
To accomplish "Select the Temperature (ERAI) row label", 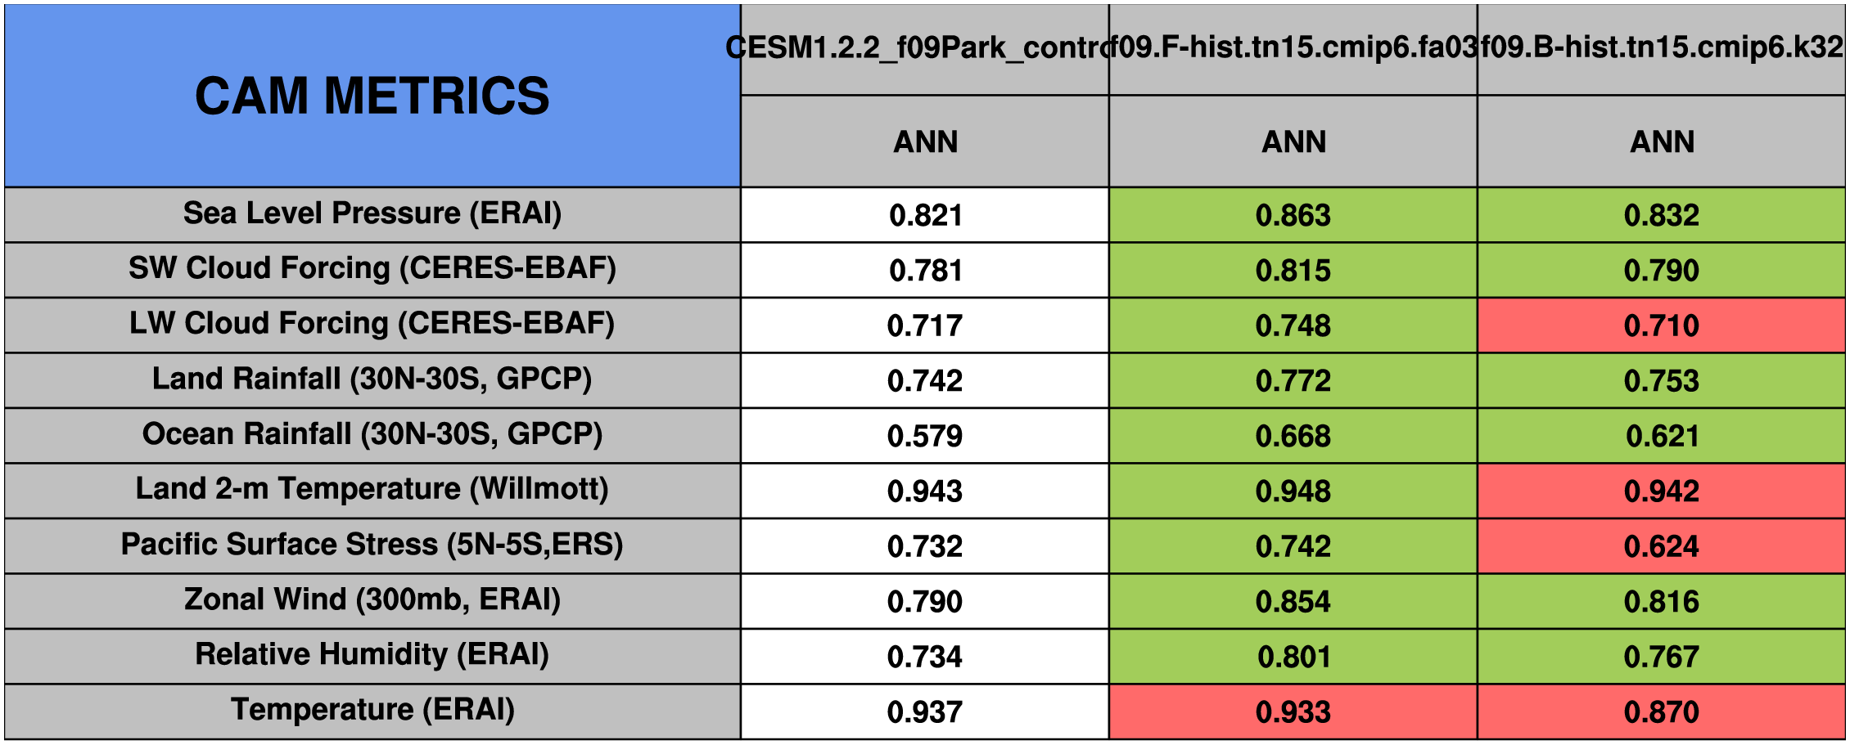I will point(372,711).
